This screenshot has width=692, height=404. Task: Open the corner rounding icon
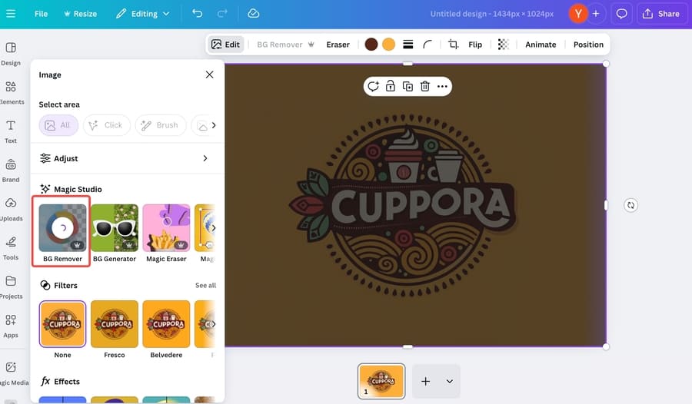(428, 44)
